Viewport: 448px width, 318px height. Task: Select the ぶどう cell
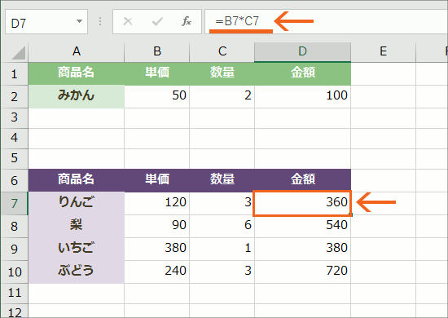77,272
